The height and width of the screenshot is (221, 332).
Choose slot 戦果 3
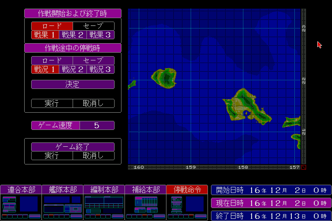point(101,35)
